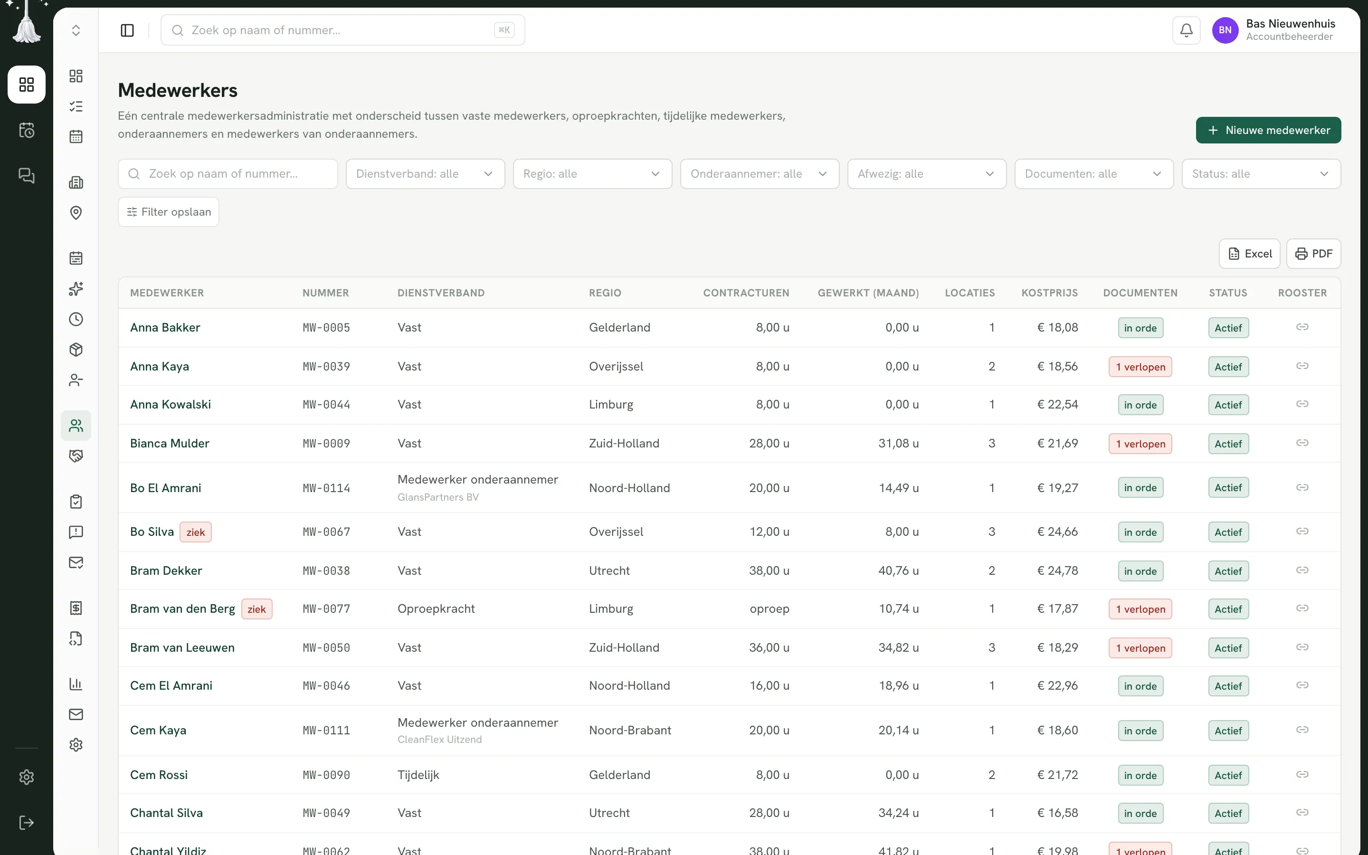Open the Status filter dropdown
1368x855 pixels.
tap(1261, 173)
